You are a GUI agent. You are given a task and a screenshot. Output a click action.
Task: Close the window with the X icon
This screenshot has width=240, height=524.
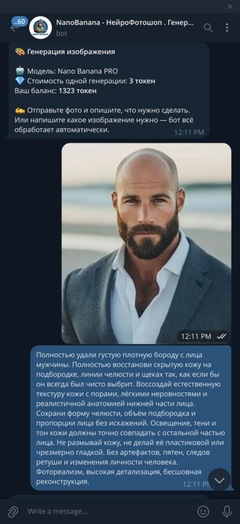pyautogui.click(x=230, y=6)
